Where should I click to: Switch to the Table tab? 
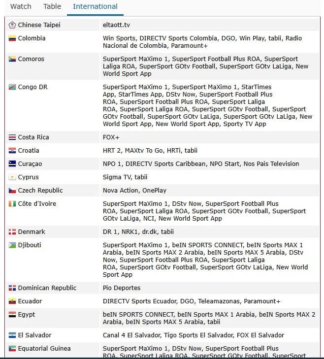point(52,6)
